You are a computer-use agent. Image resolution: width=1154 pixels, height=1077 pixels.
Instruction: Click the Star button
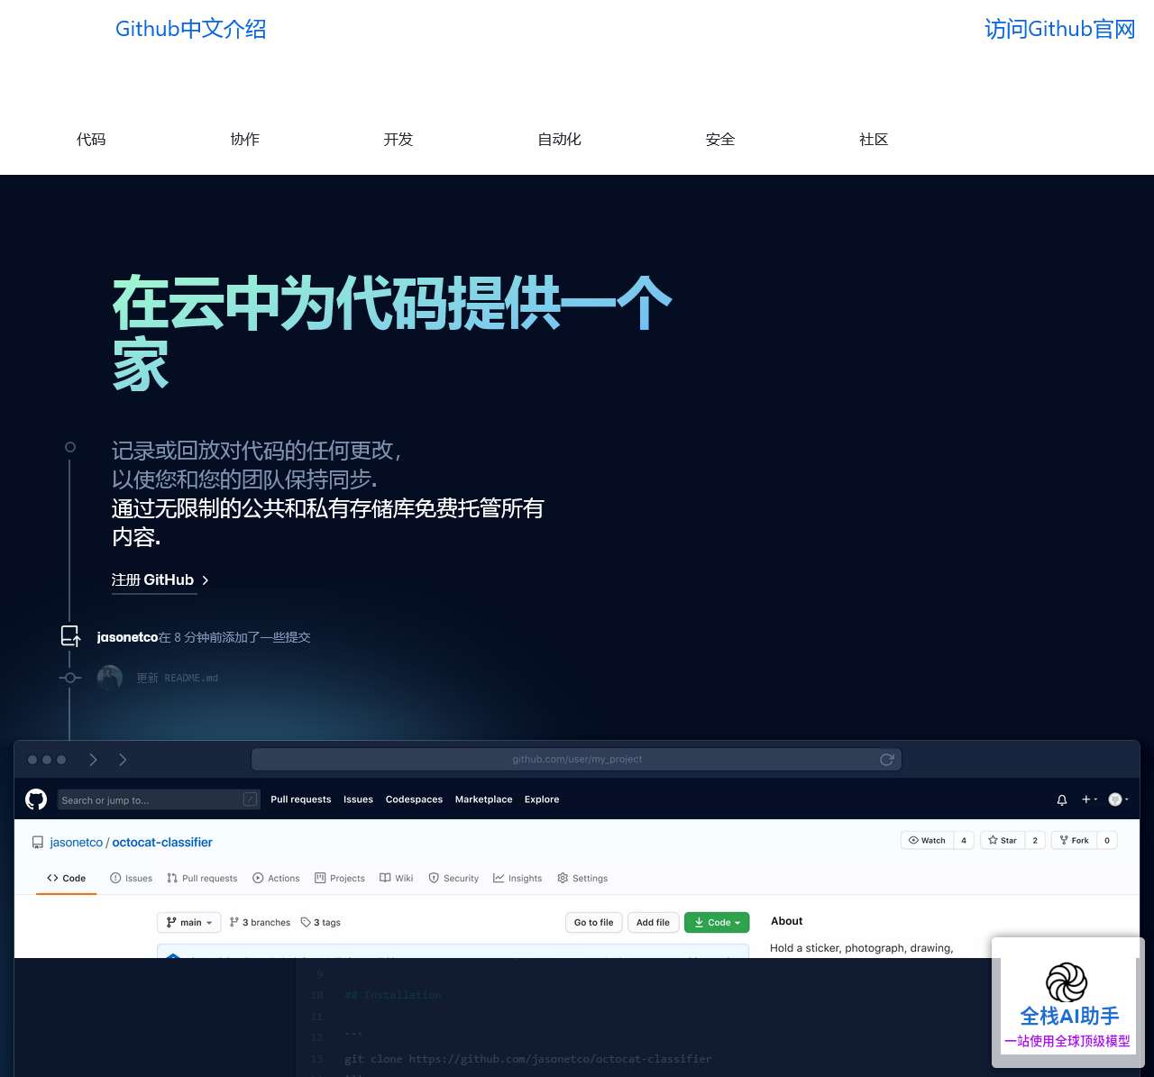pos(1002,840)
